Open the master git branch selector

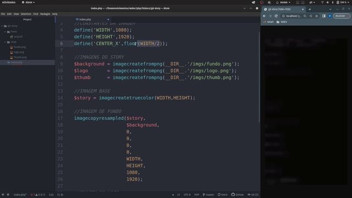pos(208,195)
